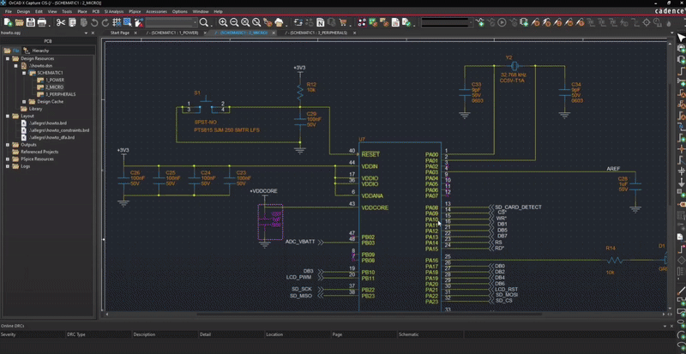Save the design with the floppy icon
Image resolution: width=686 pixels, height=354 pixels.
tap(31, 22)
